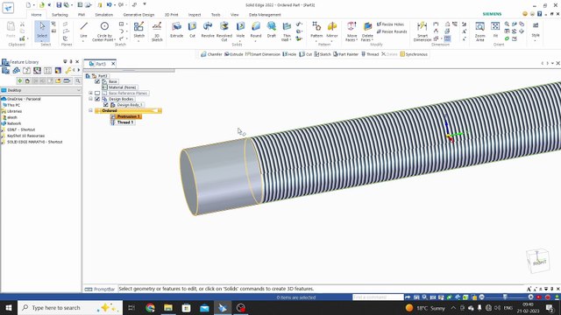Click Resize Holes button

(390, 24)
